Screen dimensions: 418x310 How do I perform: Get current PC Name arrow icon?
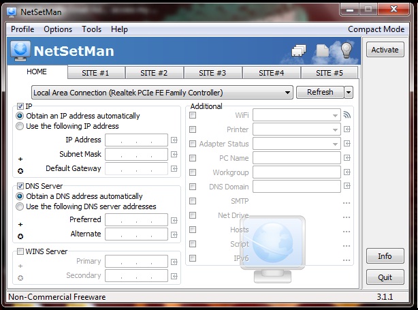[347, 158]
